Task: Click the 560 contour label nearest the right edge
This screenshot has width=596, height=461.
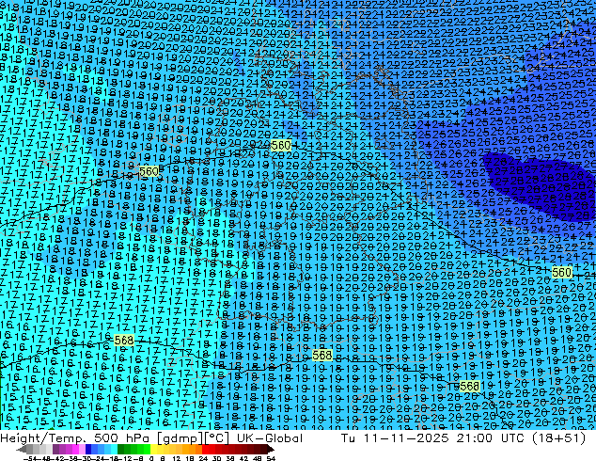Action: click(562, 272)
